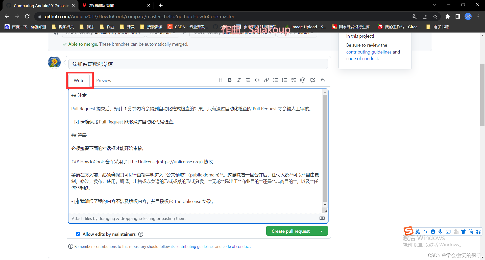The width and height of the screenshot is (485, 260).
Task: Open the compare: master branch dropdown
Action: click(x=297, y=34)
